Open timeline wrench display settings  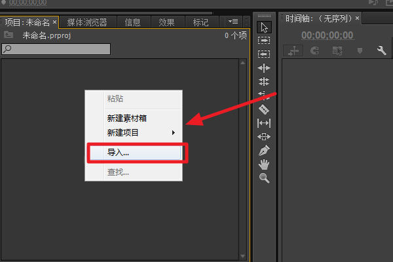382,50
